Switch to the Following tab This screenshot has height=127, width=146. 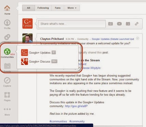tap(43, 8)
